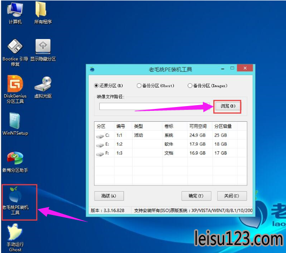Select 备份分区 (Ghost) radio option

pos(155,86)
